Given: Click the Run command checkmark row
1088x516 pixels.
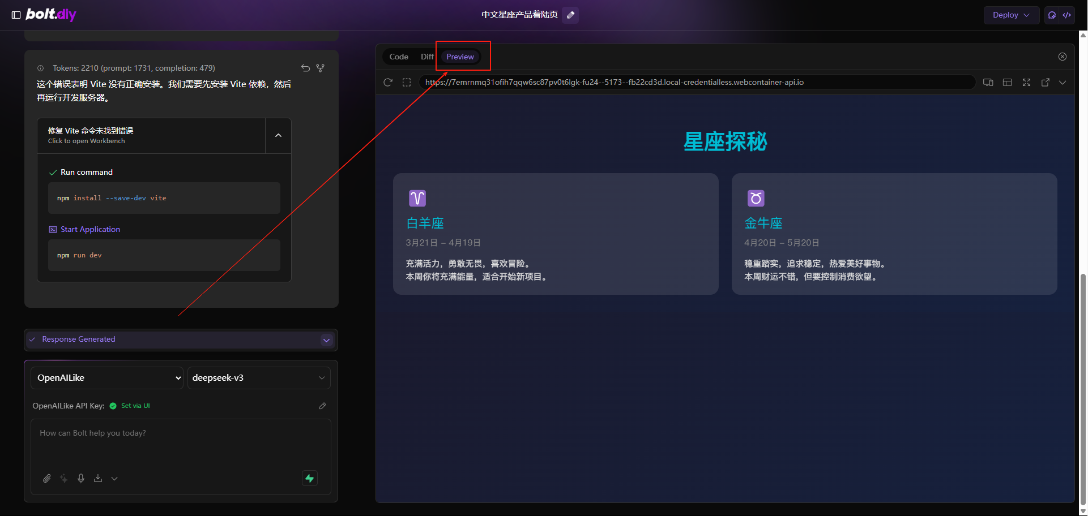Looking at the screenshot, I should click(x=81, y=172).
